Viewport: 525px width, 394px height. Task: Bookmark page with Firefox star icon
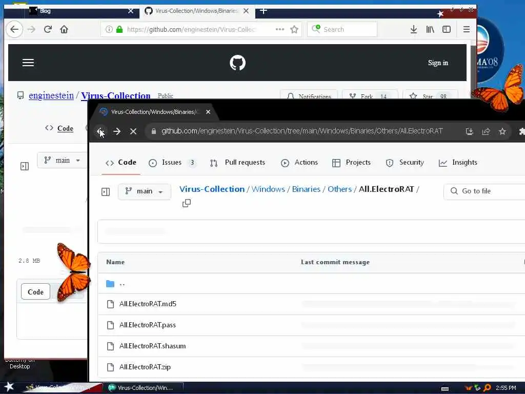(x=294, y=29)
